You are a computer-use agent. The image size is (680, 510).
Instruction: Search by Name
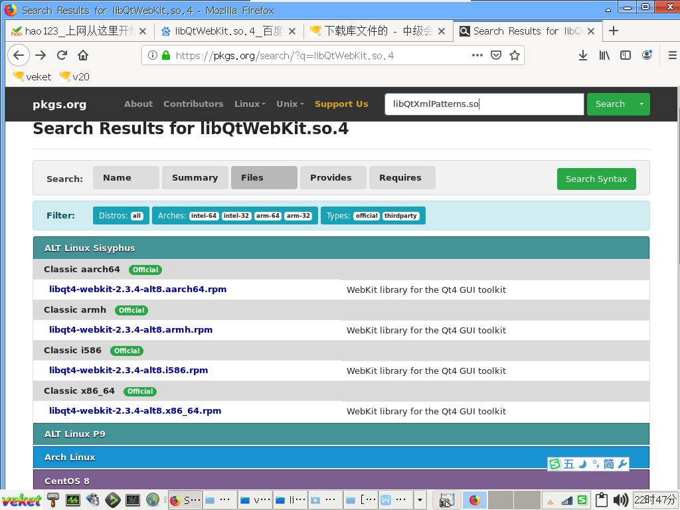[126, 178]
